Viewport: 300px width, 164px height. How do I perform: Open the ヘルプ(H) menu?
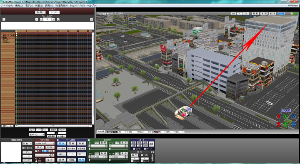coord(92,5)
